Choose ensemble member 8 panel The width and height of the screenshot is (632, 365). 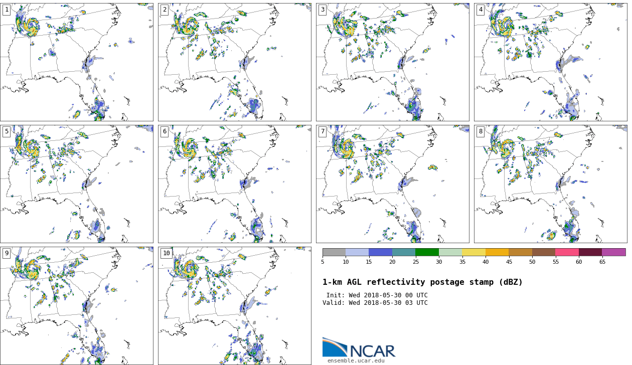click(x=551, y=184)
